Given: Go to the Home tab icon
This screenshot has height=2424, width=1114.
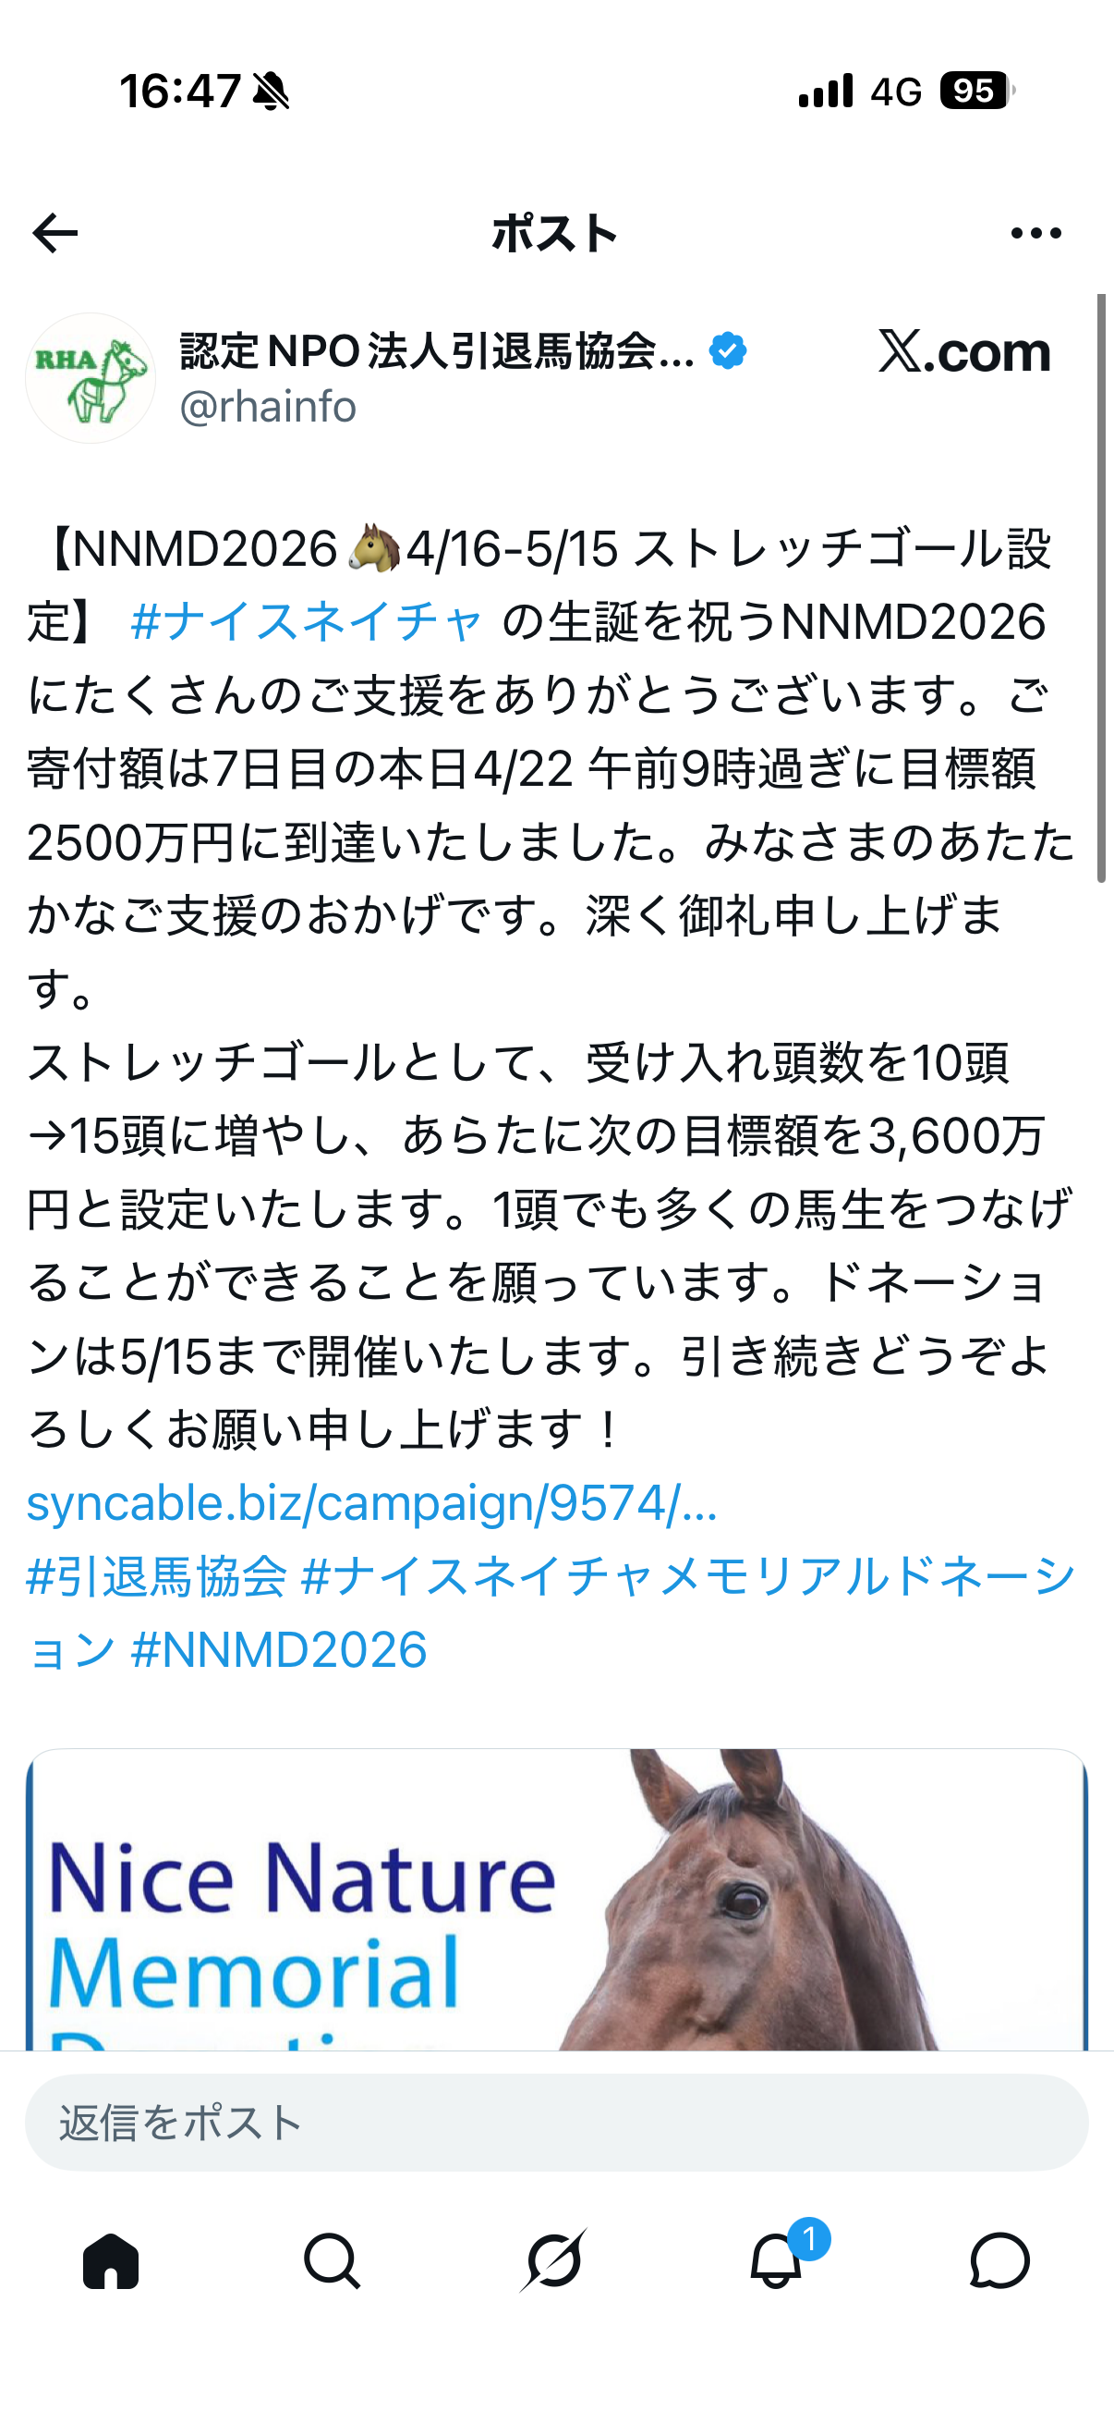Looking at the screenshot, I should click(111, 2261).
